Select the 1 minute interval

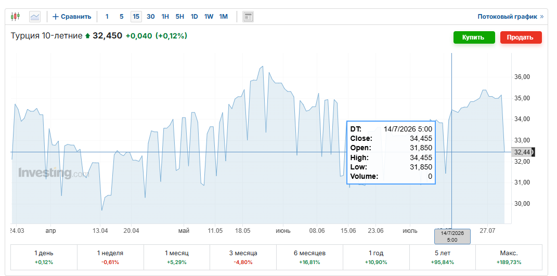click(x=107, y=16)
